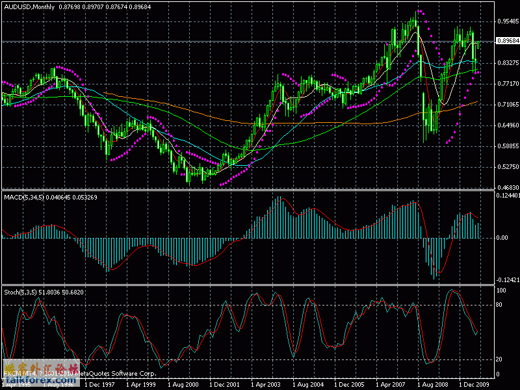Click the Stochastic 100 level label

(500, 291)
